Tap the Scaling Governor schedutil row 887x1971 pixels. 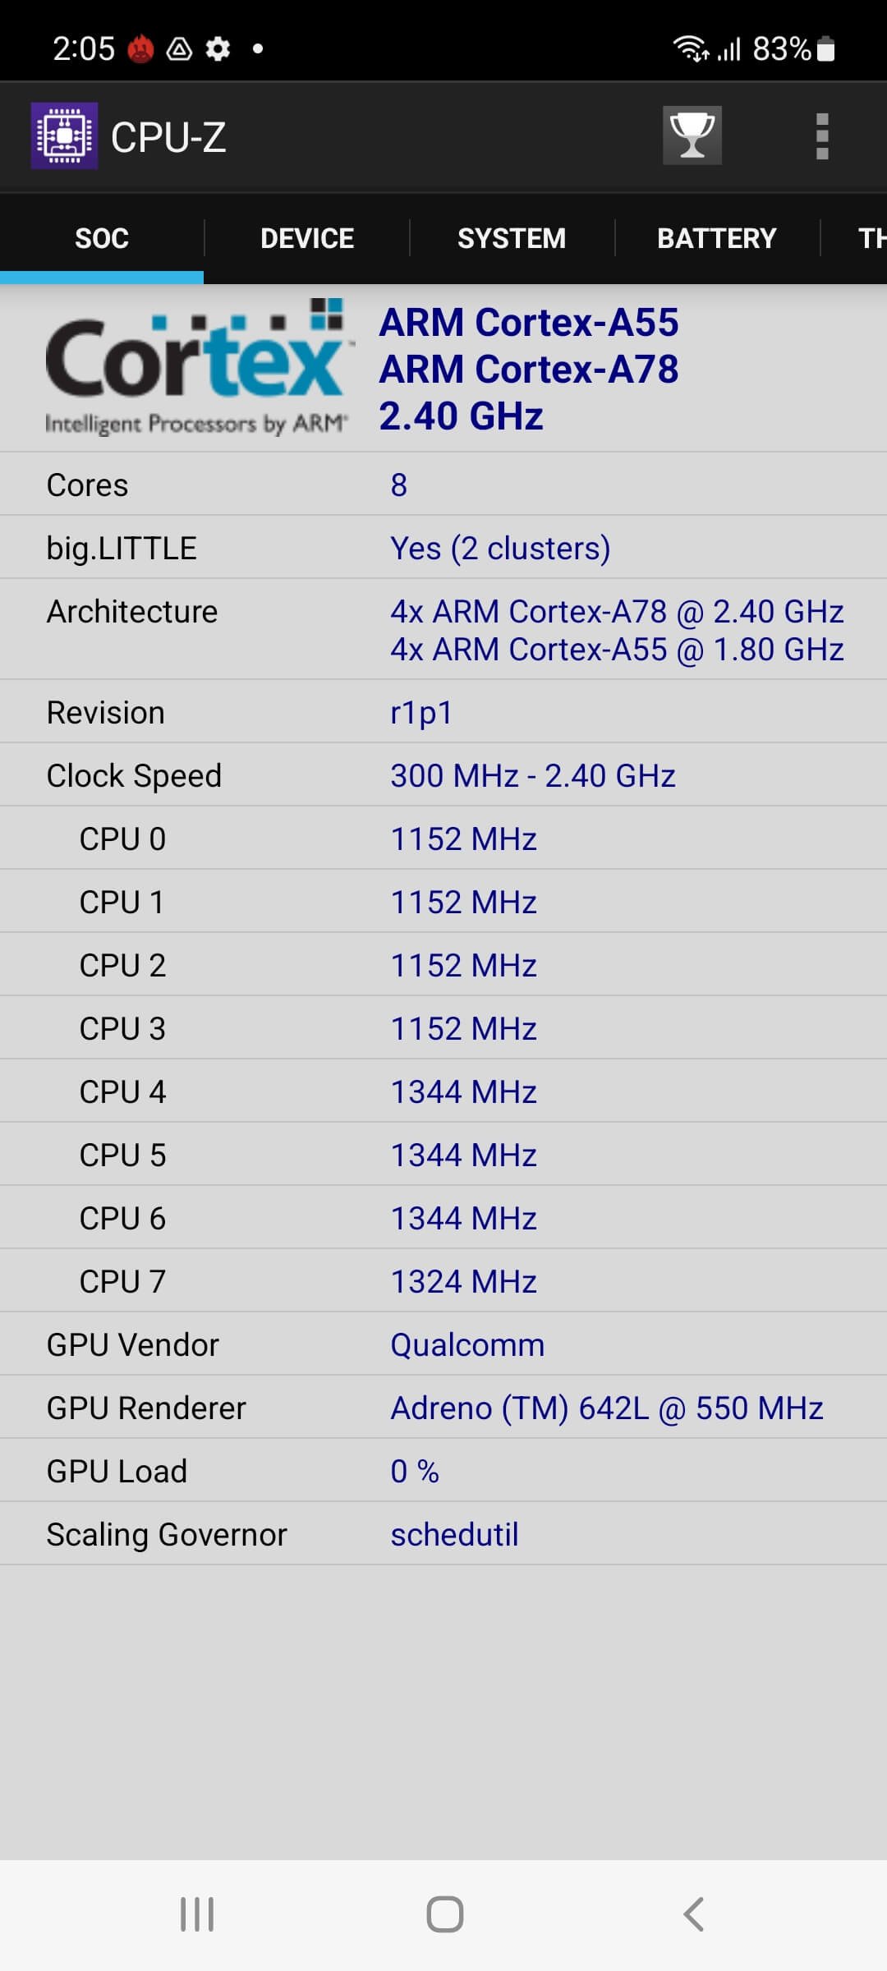pyautogui.click(x=443, y=1534)
